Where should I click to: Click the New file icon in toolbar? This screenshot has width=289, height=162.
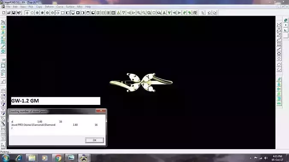coord(4,13)
